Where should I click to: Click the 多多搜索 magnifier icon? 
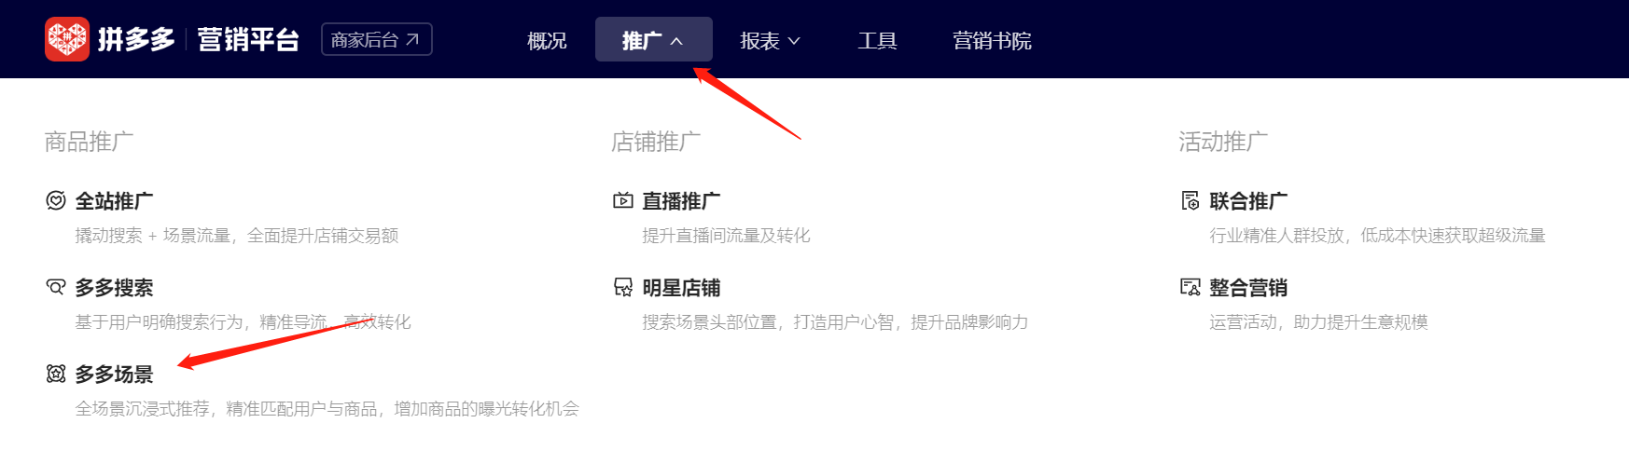coord(56,287)
